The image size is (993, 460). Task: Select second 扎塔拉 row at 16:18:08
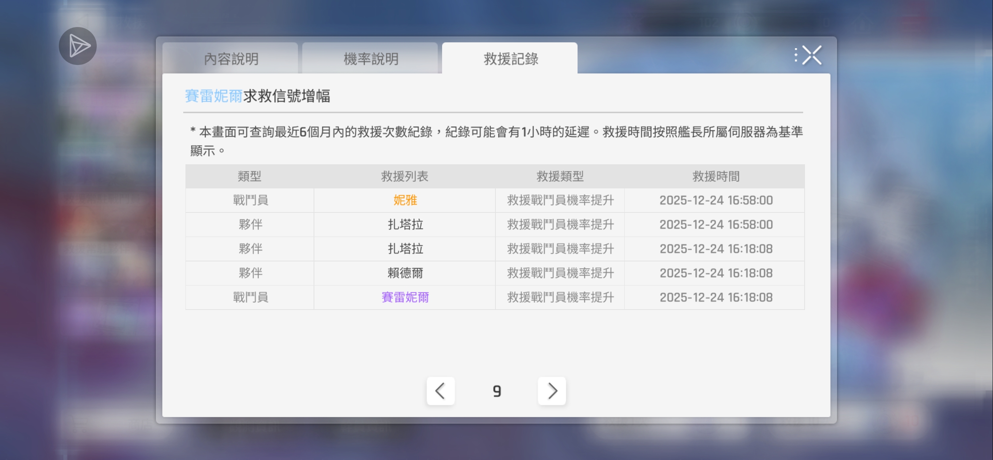(405, 249)
